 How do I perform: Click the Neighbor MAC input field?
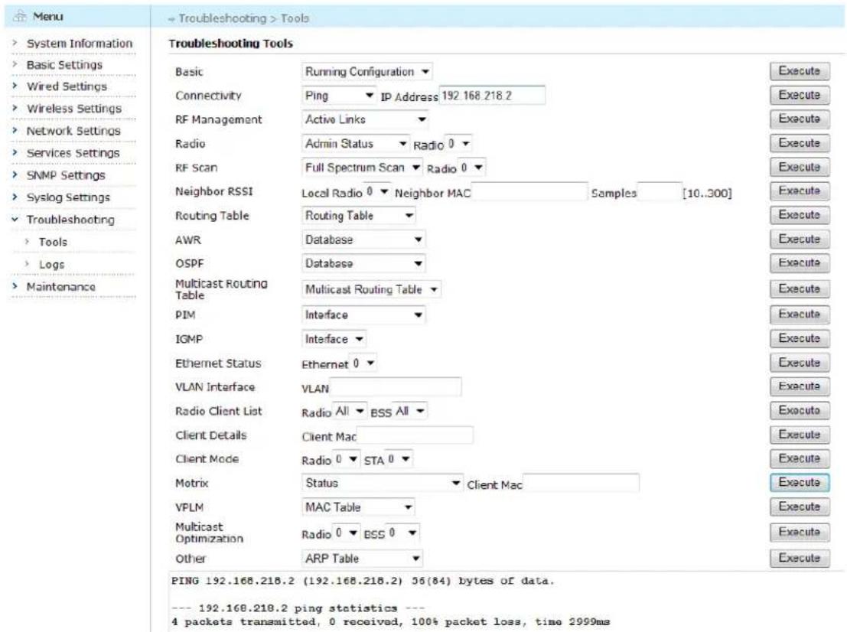click(529, 192)
